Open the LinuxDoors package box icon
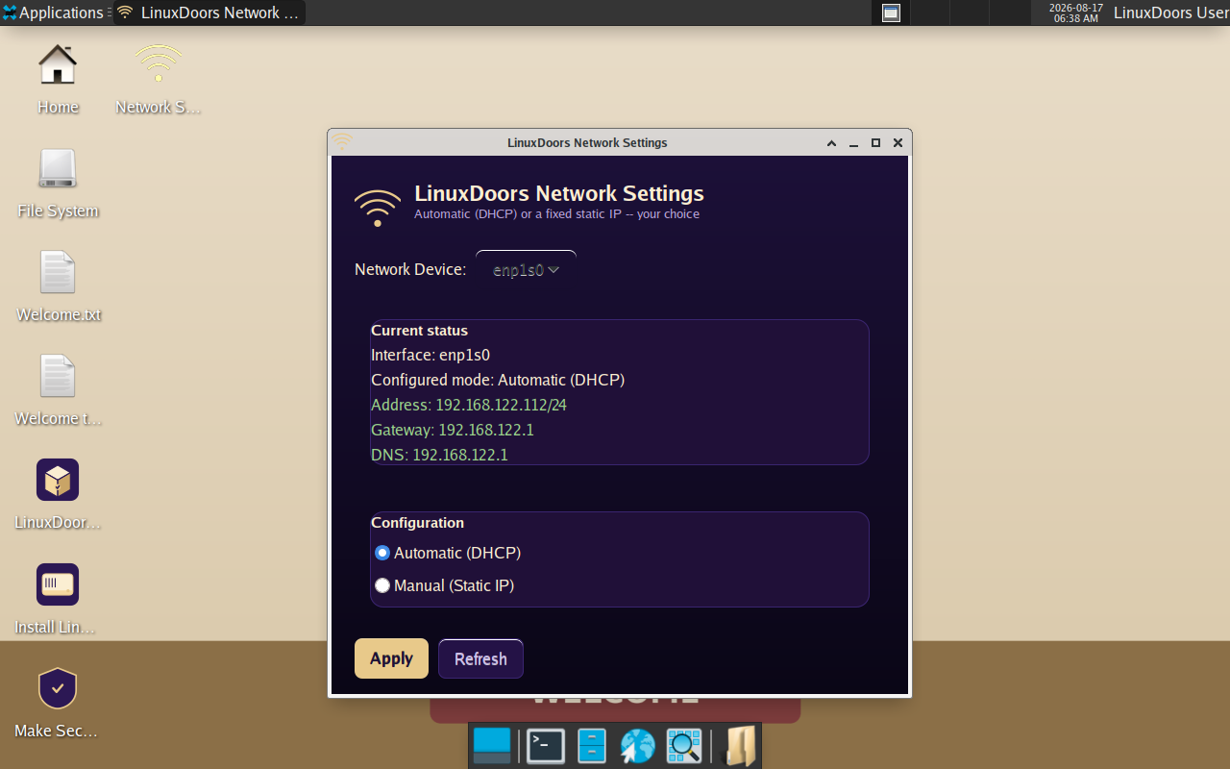Screen dimensions: 1230x769 58,480
